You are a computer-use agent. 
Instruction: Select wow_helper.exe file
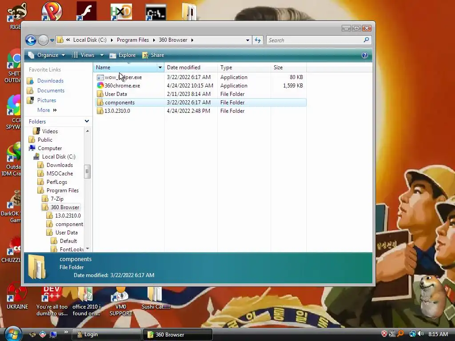tap(123, 77)
